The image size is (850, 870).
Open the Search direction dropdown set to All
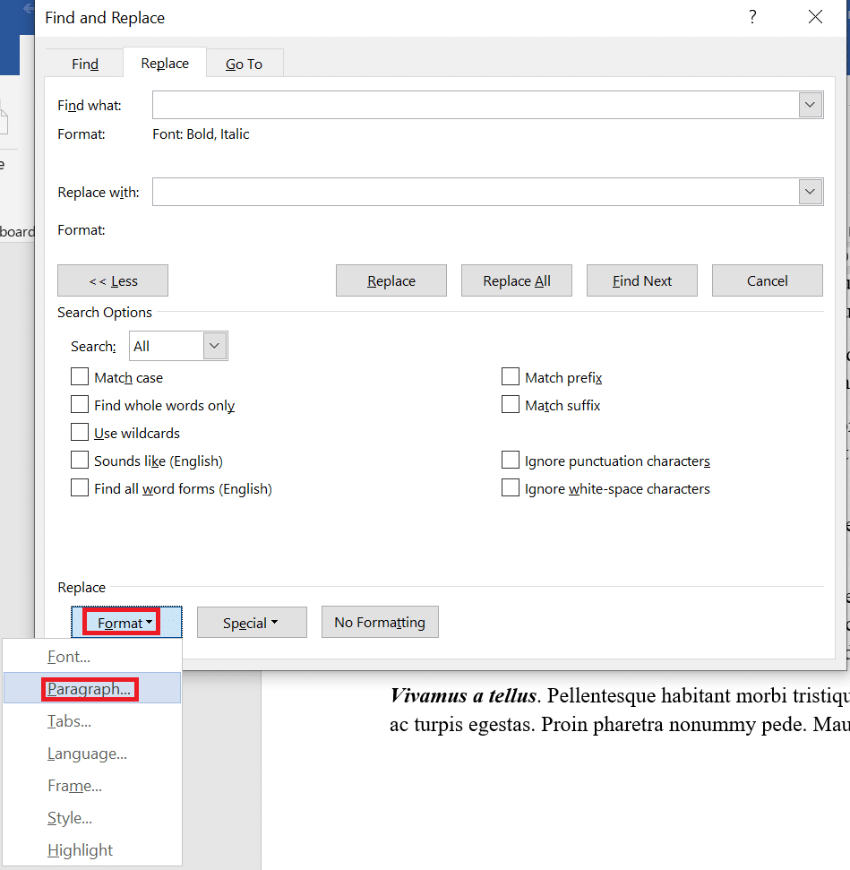click(178, 346)
